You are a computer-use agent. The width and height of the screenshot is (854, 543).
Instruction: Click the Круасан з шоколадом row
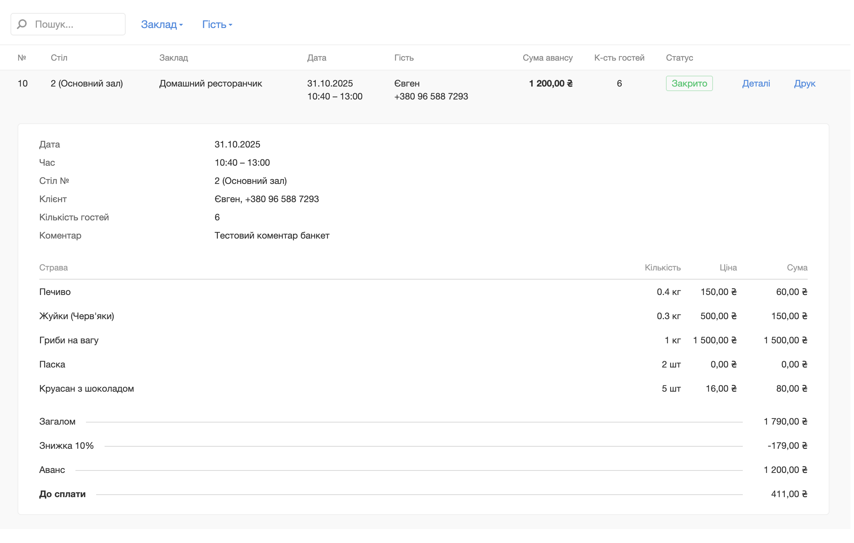[x=87, y=389]
